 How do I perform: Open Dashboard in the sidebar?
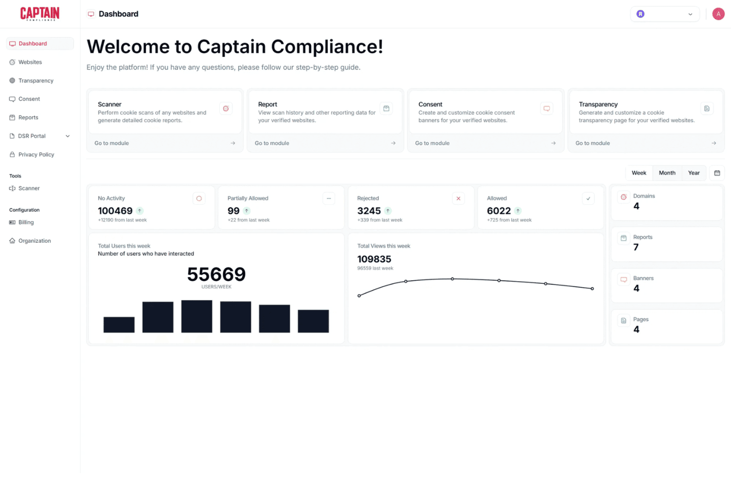click(x=40, y=43)
